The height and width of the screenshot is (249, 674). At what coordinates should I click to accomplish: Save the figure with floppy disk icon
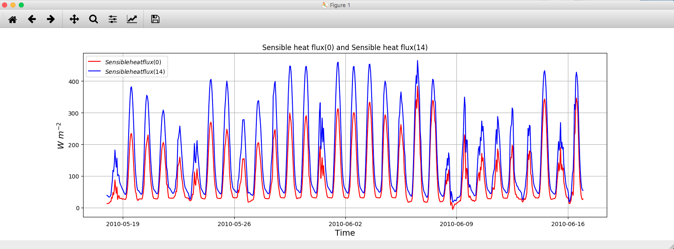pyautogui.click(x=155, y=19)
